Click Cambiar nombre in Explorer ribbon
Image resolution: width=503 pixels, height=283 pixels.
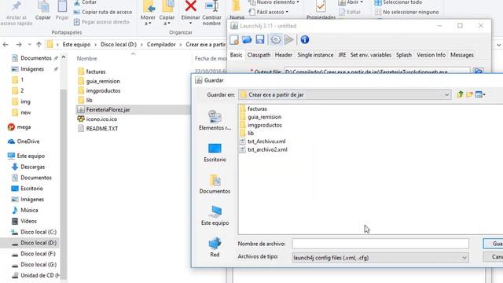[x=211, y=13]
